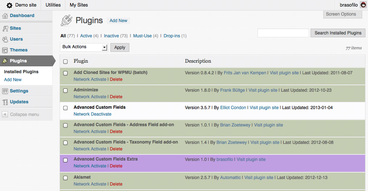Network Deactivate Advanced Custom Fields
This screenshot has width=368, height=191.
(x=93, y=114)
